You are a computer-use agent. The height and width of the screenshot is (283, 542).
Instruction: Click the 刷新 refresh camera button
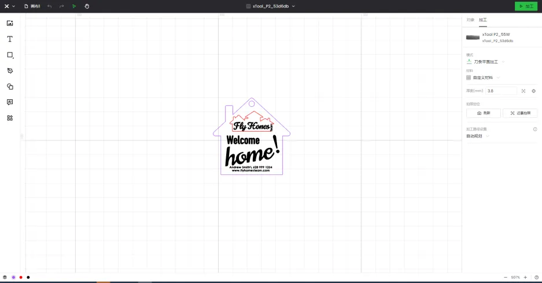483,113
